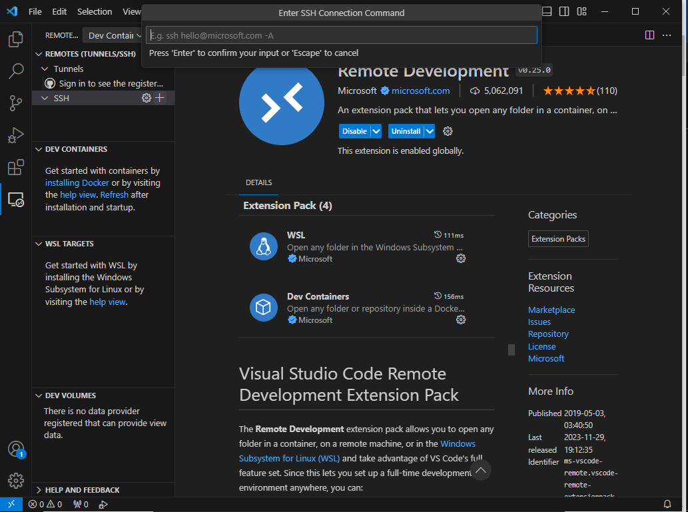The width and height of the screenshot is (688, 512).
Task: Open the Remote Explorer view
Action: coord(16,200)
